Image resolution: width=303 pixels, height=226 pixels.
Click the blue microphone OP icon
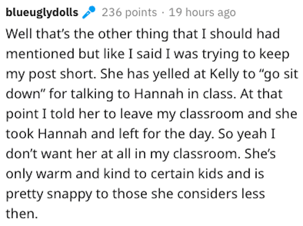pos(89,12)
